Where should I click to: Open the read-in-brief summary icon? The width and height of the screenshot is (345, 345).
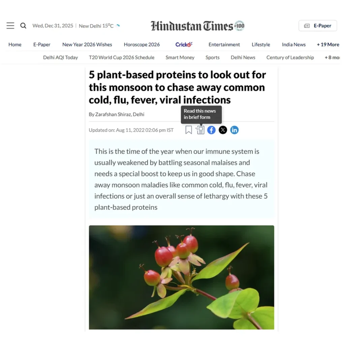pos(200,130)
